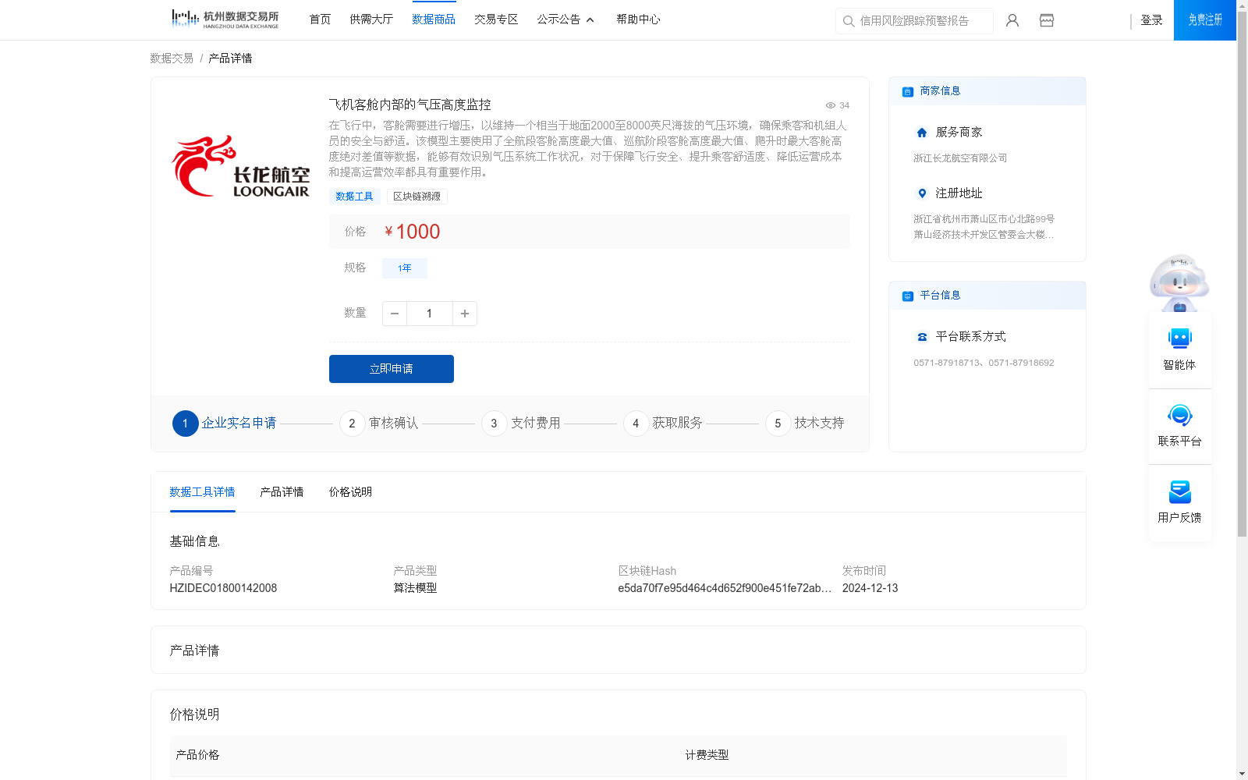Click the 计费类型 table header

point(707,755)
